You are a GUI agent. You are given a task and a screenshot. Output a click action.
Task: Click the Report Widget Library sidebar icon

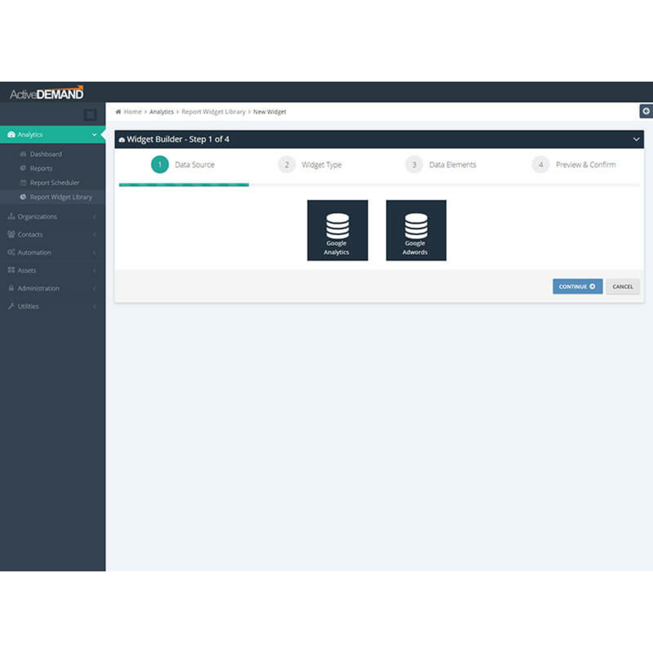click(22, 196)
